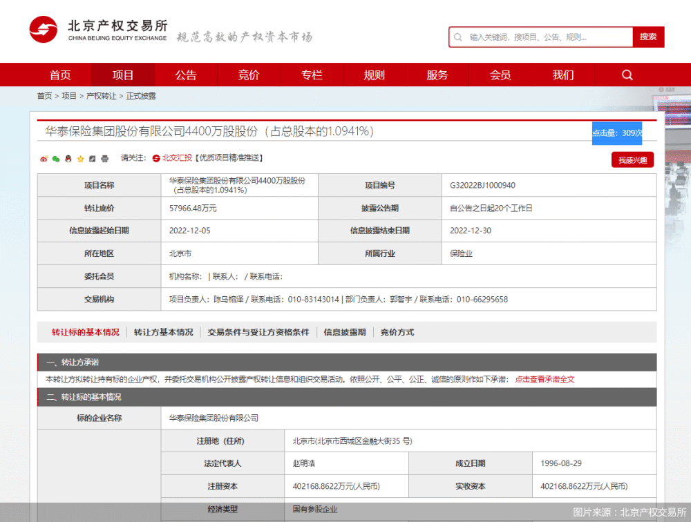Click the Weibo share icon

coord(44,159)
